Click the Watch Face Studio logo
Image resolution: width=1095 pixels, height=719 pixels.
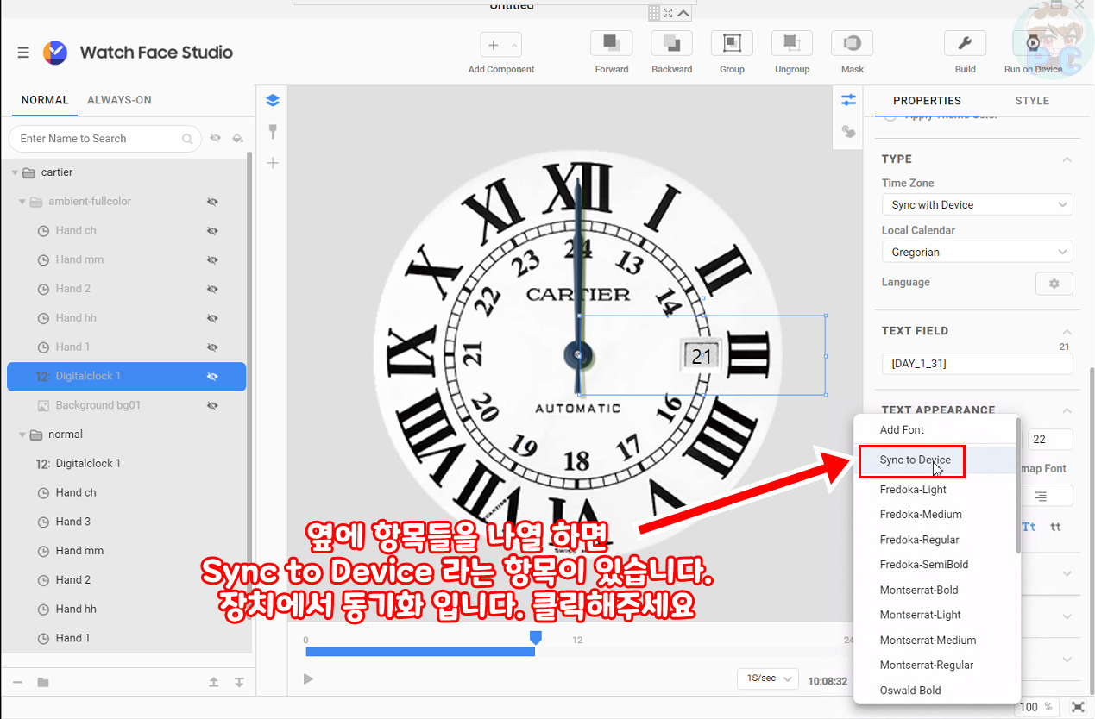(55, 53)
